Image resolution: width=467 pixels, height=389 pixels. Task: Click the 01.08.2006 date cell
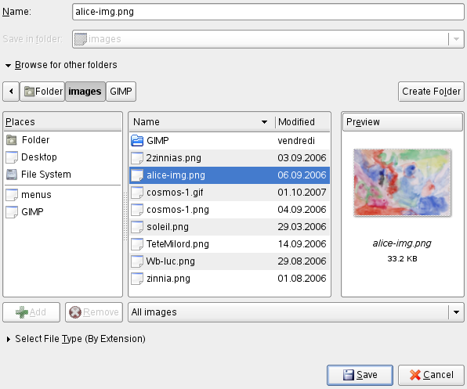(302, 279)
